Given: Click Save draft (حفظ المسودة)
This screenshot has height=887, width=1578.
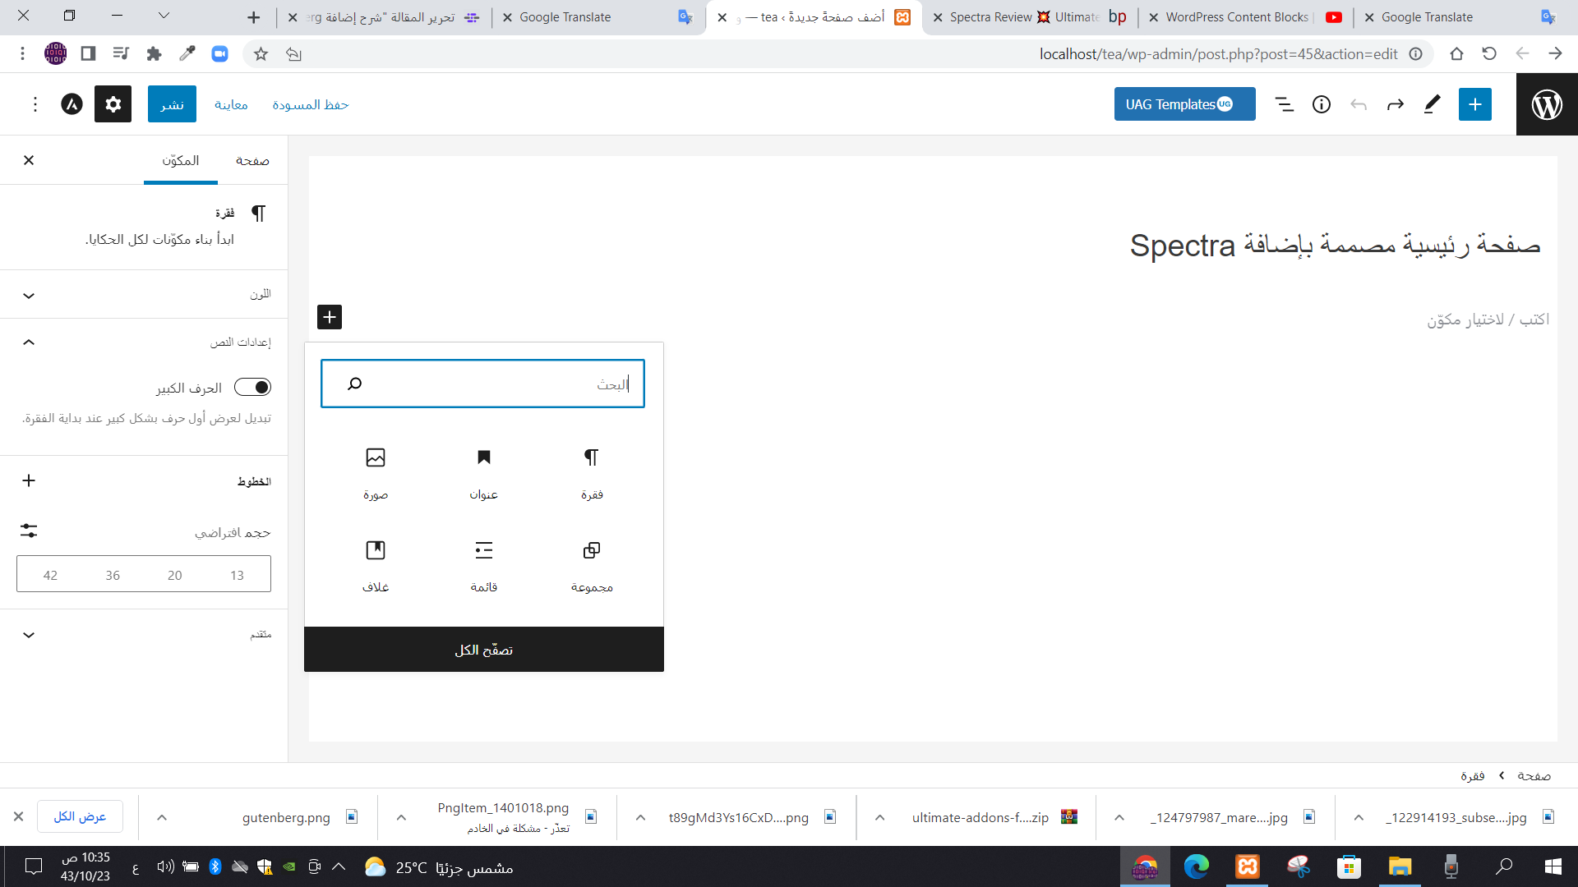Looking at the screenshot, I should coord(311,104).
